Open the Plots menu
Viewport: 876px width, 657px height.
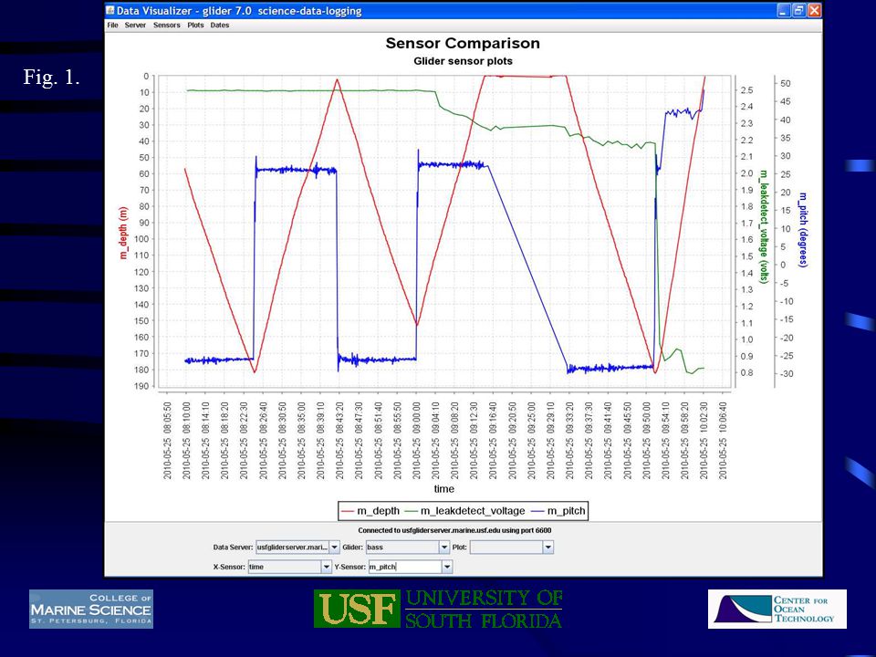click(x=195, y=26)
